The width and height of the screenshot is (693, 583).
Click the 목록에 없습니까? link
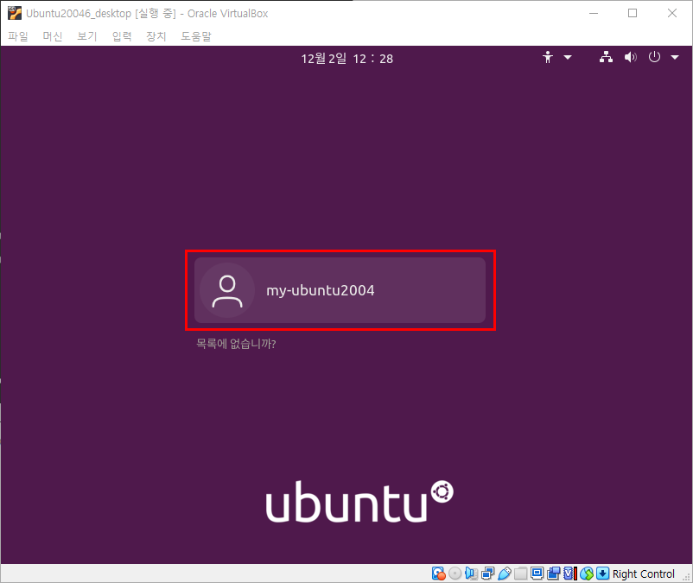click(236, 344)
